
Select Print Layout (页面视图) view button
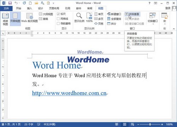(x=15, y=19)
